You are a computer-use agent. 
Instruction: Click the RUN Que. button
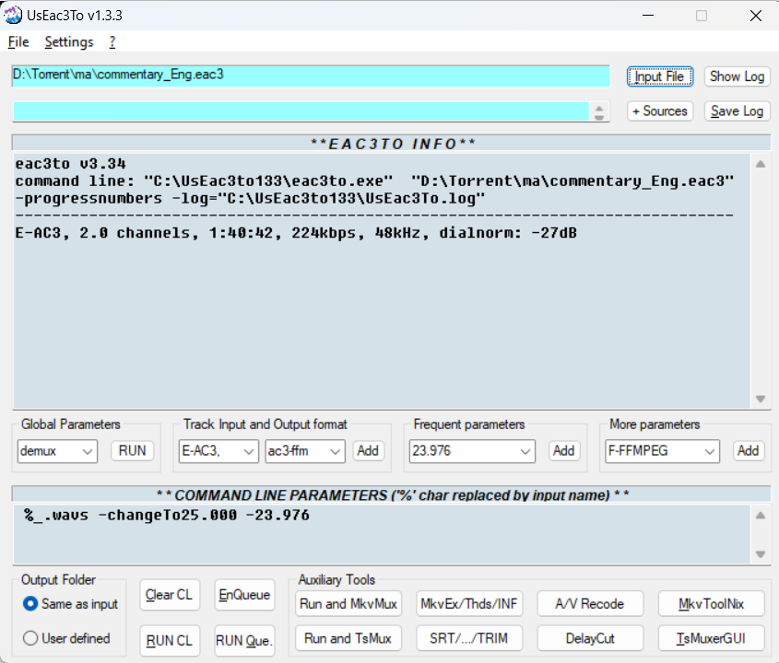[x=244, y=641]
